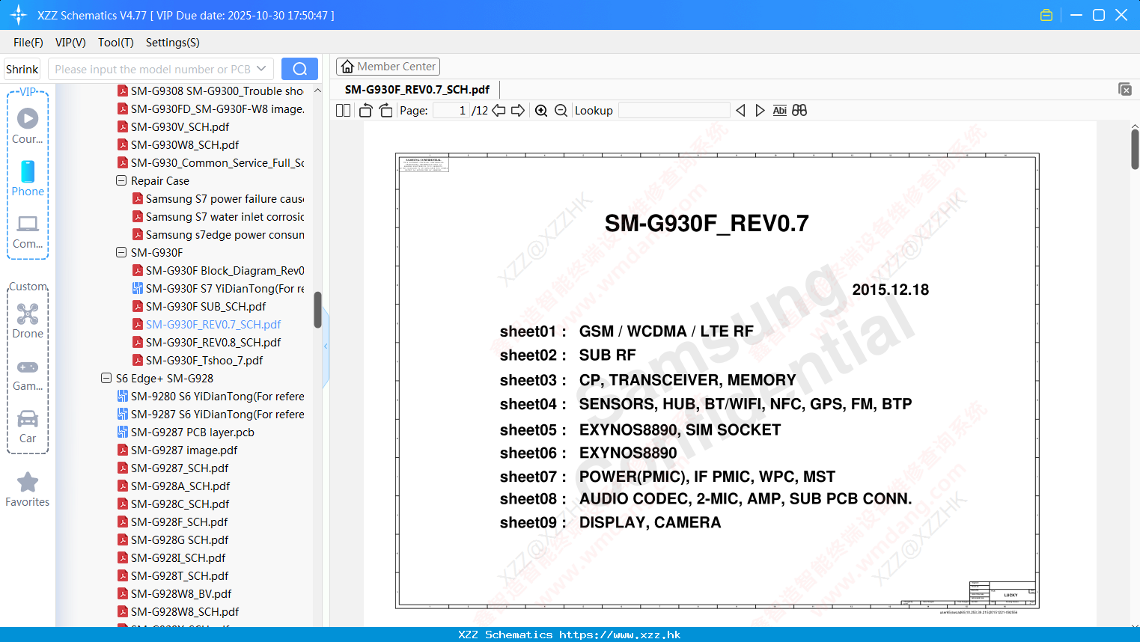Viewport: 1140px width, 642px height.
Task: Open Samsung s7edge power consumption case
Action: (x=219, y=234)
